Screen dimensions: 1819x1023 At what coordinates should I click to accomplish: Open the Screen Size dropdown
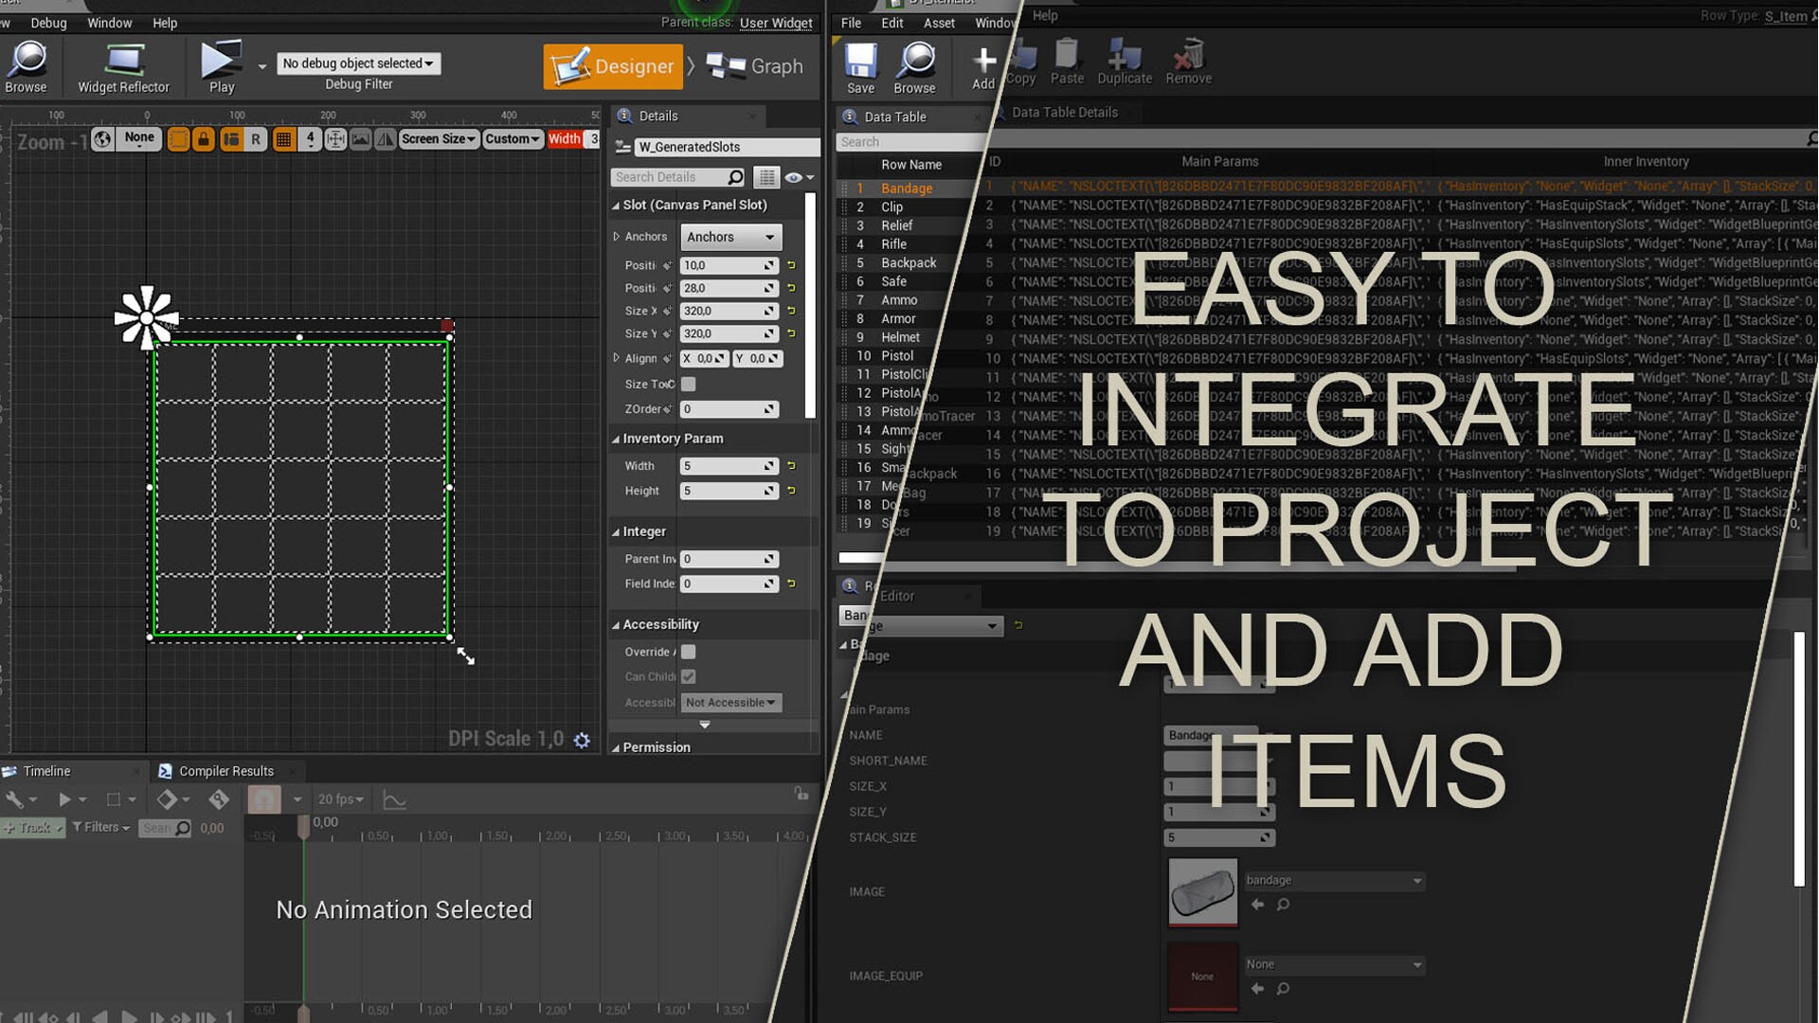438,139
